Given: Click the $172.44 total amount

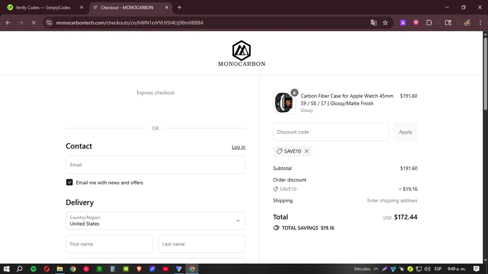Looking at the screenshot, I should coord(406,217).
